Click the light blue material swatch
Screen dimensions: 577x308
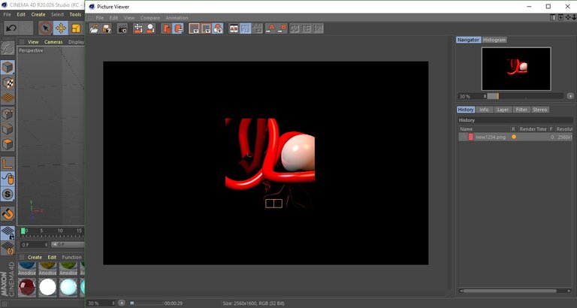[69, 287]
